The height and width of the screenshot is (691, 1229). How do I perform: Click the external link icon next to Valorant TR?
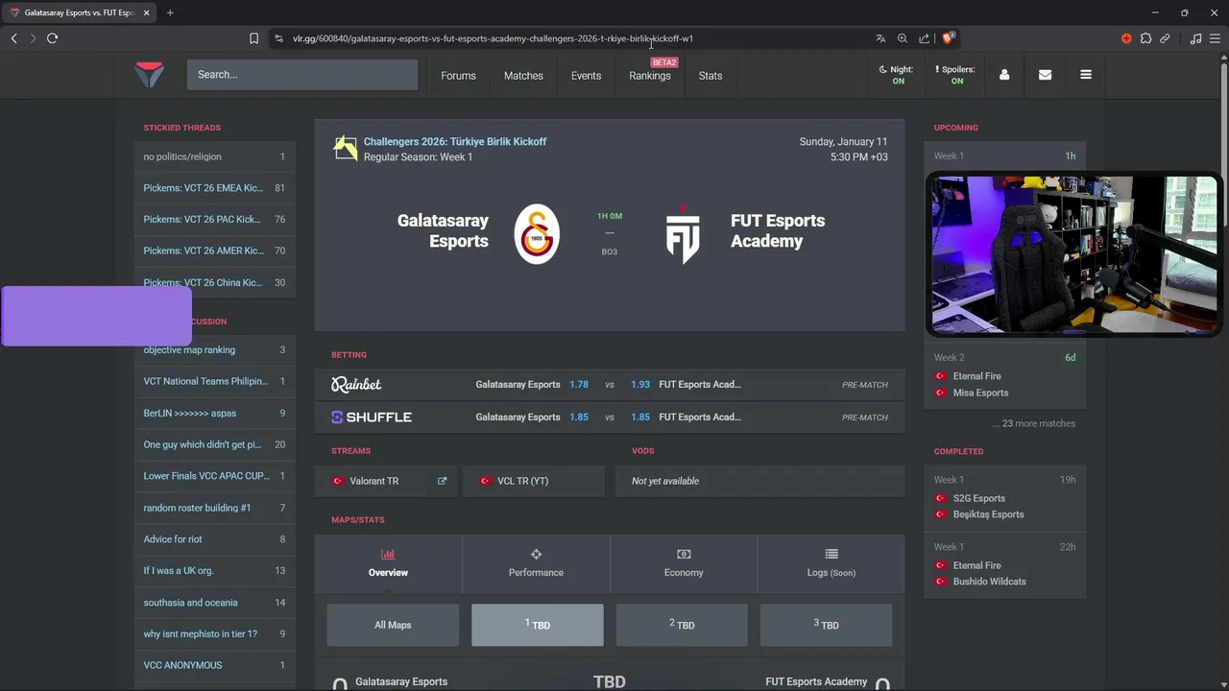(x=442, y=481)
